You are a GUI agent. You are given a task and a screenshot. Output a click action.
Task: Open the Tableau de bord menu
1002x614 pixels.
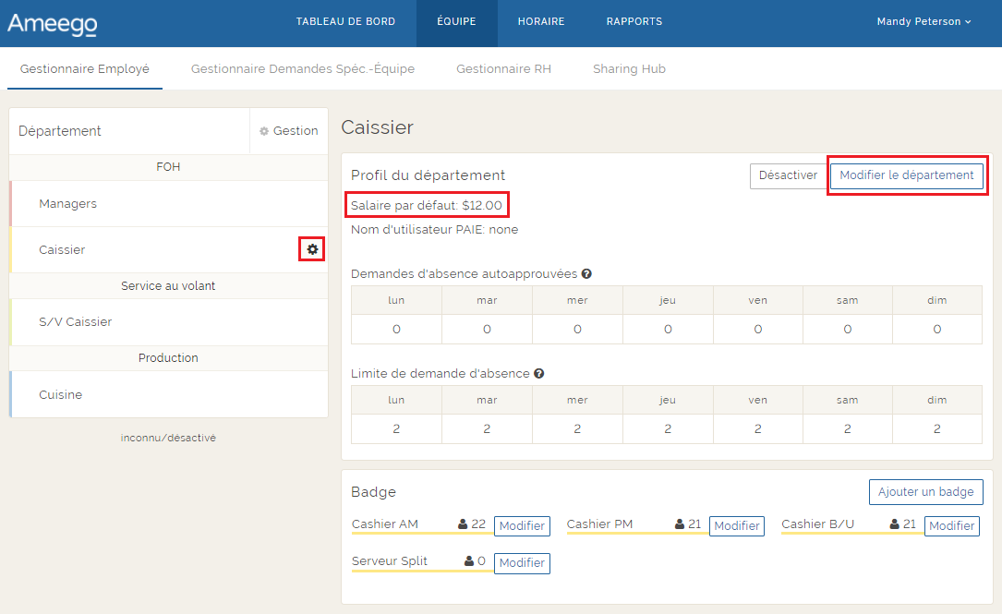tap(345, 21)
